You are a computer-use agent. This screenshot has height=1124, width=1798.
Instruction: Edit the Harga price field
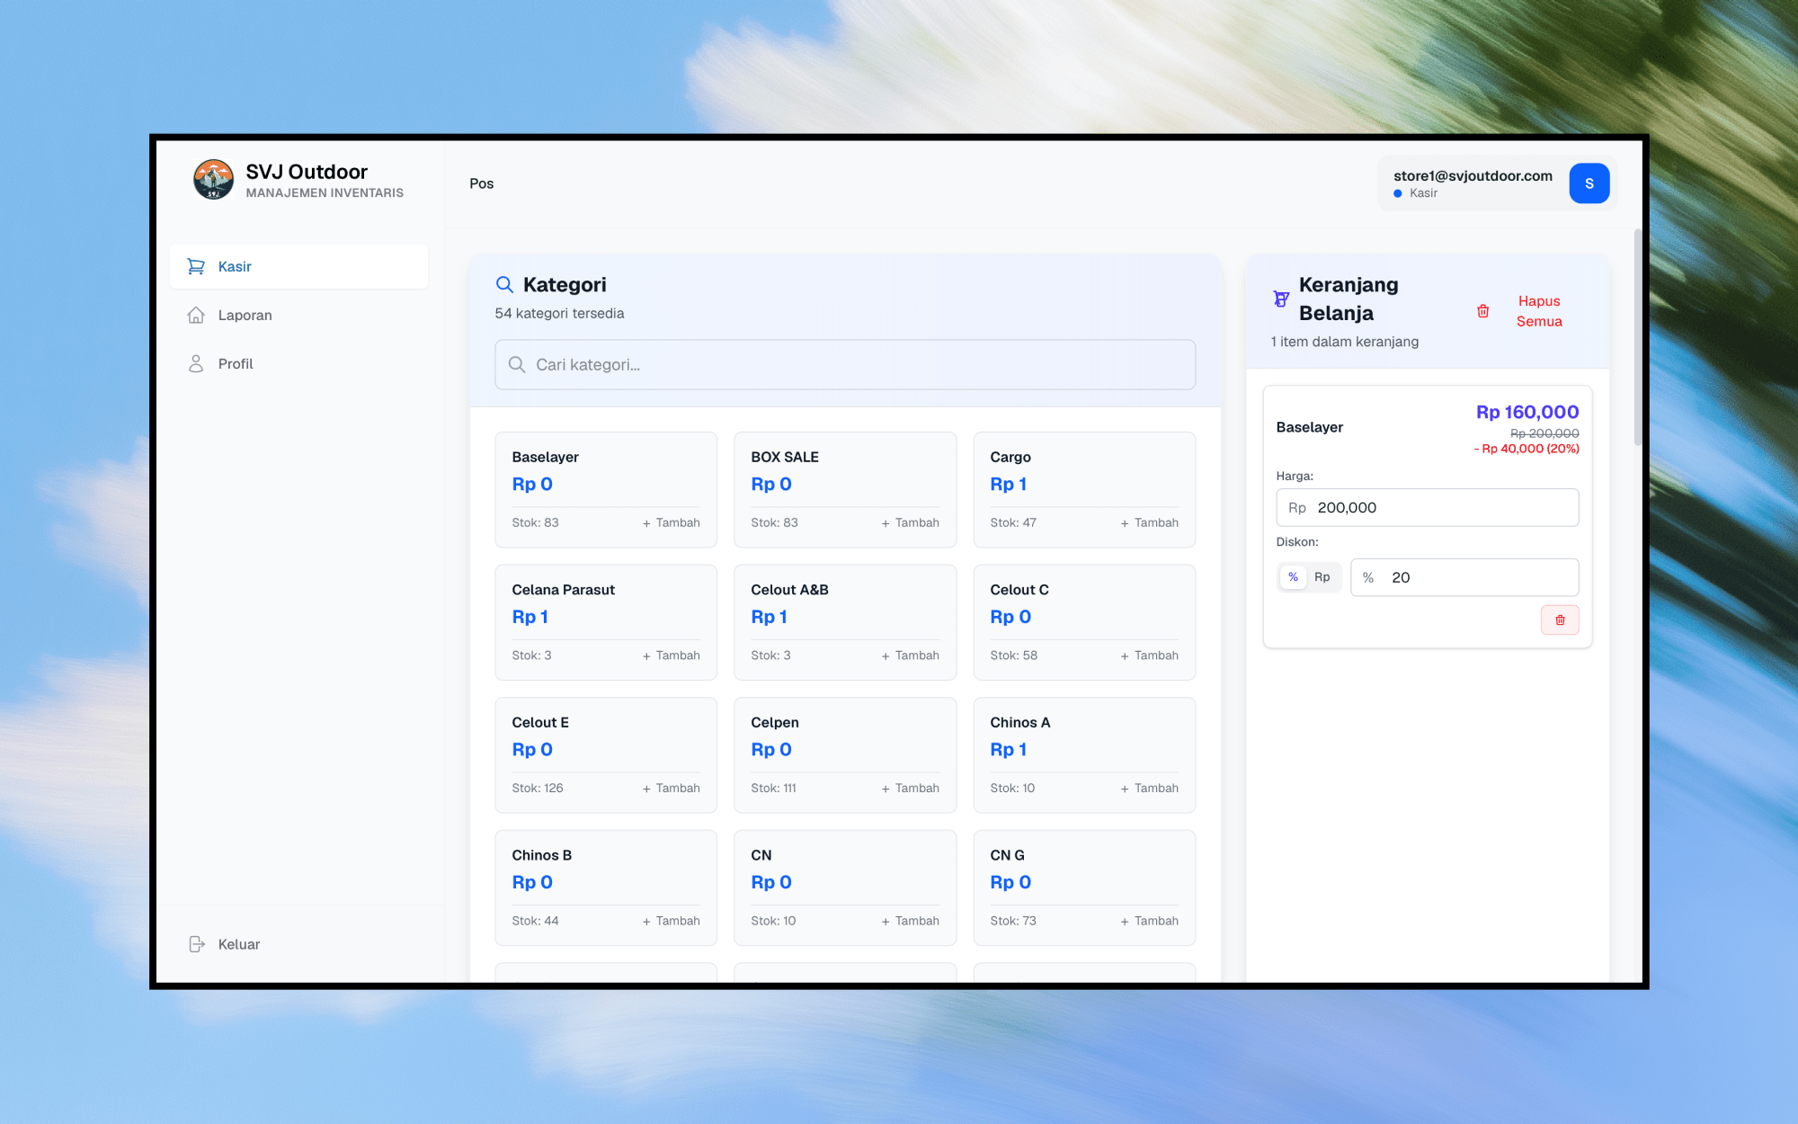coord(1427,507)
